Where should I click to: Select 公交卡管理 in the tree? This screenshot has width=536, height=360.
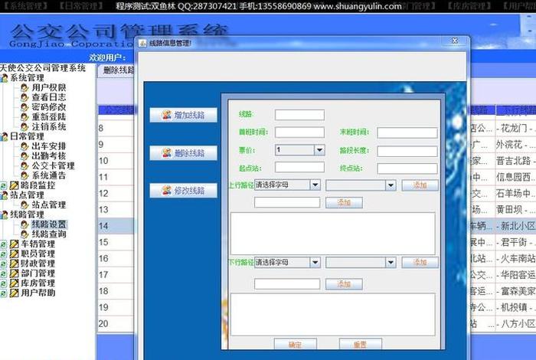pyautogui.click(x=53, y=165)
